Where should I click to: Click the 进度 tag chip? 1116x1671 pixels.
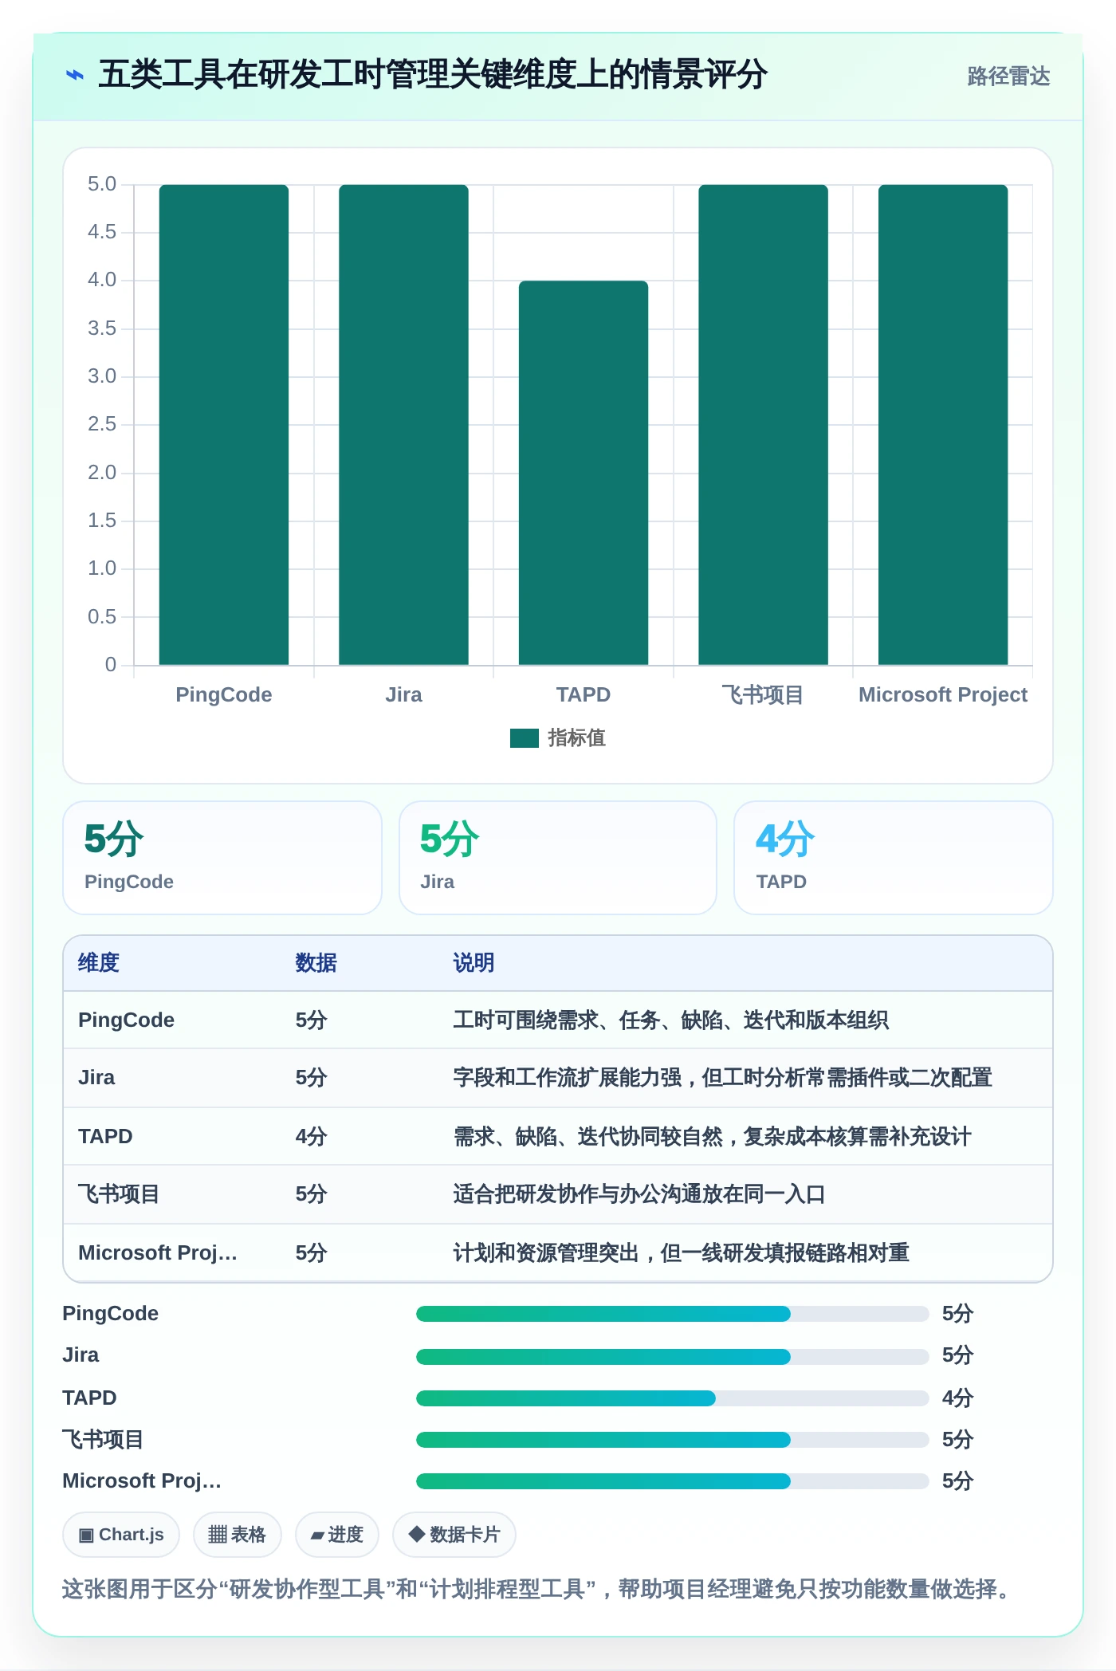tap(336, 1535)
